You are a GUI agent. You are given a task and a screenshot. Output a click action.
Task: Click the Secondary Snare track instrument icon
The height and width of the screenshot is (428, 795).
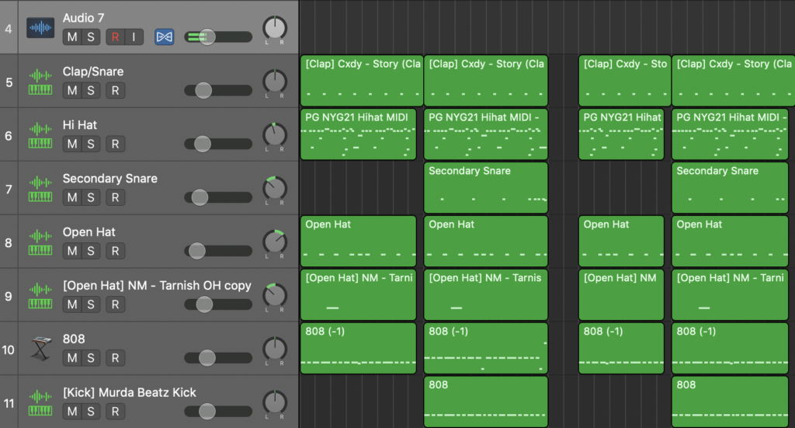40,190
